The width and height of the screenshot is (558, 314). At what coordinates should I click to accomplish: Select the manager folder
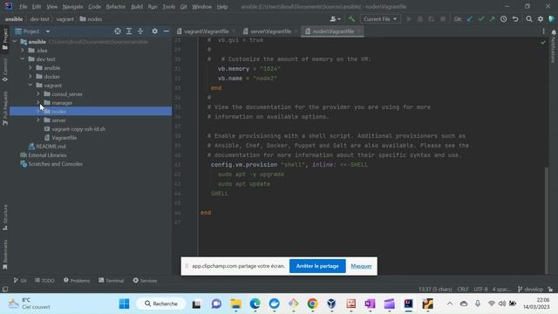tap(62, 103)
